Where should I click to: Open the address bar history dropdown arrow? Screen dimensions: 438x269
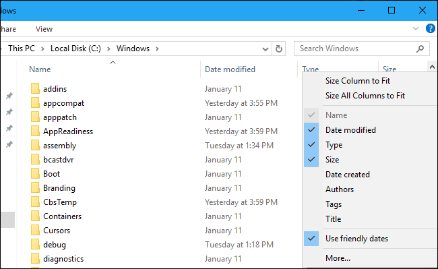pos(265,49)
